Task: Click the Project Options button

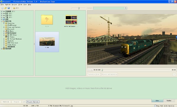Action: click(33, 102)
